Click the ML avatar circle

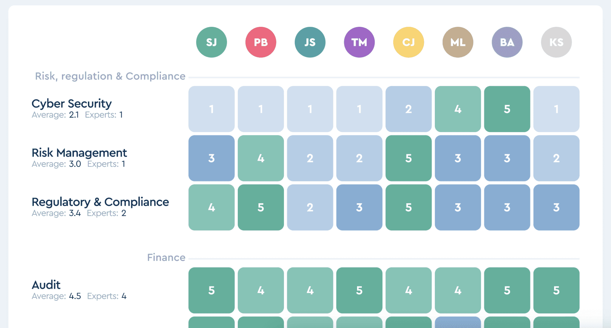[x=458, y=42]
